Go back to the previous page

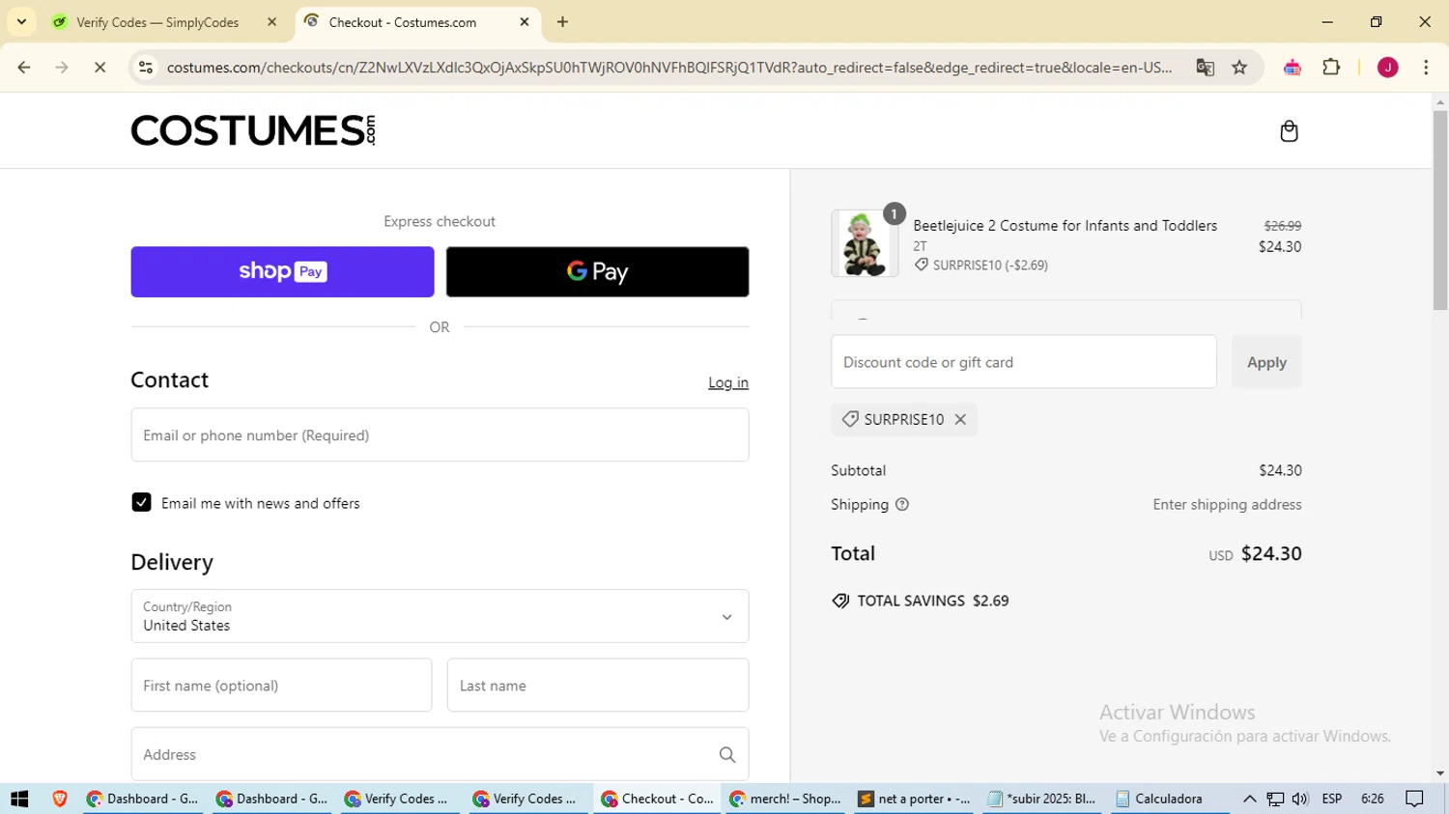tap(24, 68)
